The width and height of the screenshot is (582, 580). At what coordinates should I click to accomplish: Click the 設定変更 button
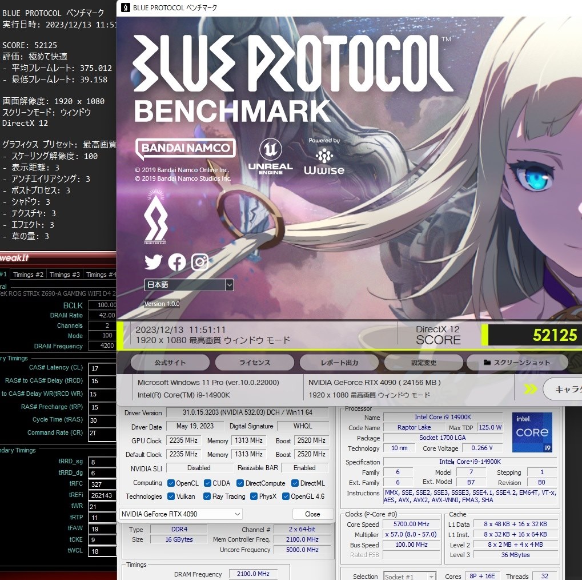[424, 363]
